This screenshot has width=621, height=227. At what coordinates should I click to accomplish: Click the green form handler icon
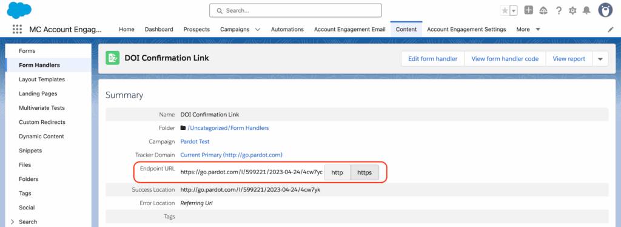[112, 58]
